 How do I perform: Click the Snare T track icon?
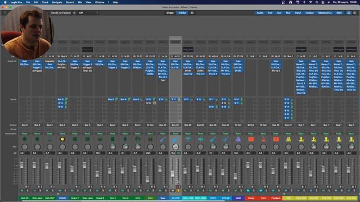coord(75,139)
